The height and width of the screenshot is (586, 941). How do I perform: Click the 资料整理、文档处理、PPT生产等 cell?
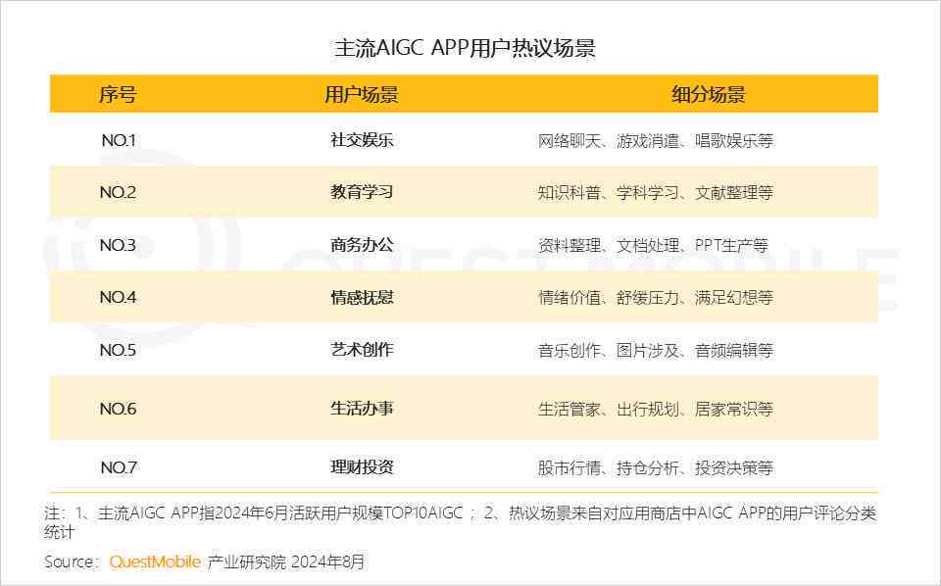pos(653,245)
